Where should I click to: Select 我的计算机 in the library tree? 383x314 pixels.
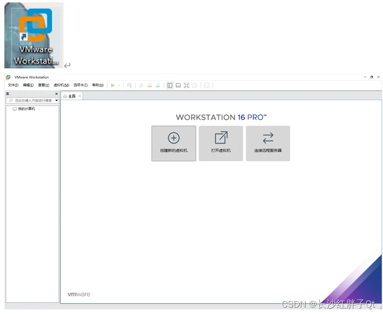tap(24, 109)
